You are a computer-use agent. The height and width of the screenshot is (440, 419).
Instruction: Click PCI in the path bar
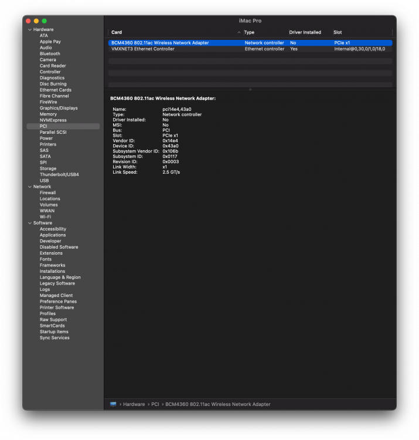(155, 404)
